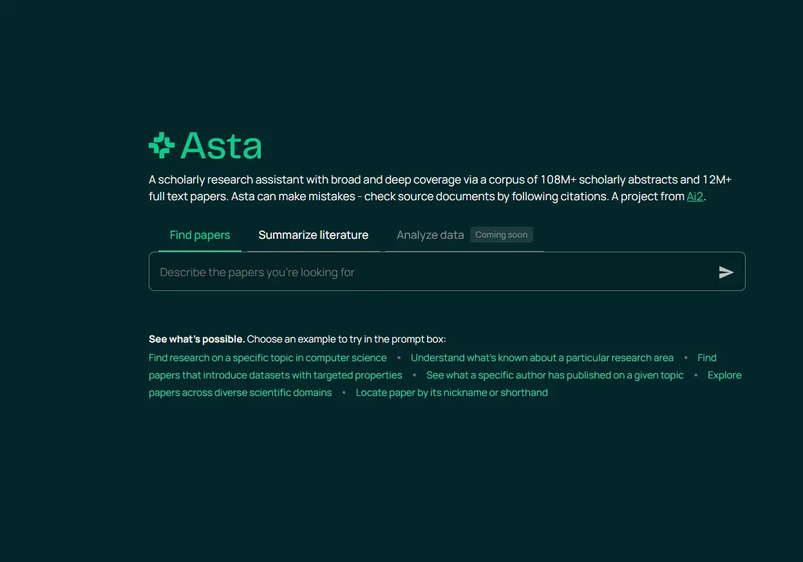The height and width of the screenshot is (562, 803).
Task: Try the computer science topic example
Action: point(267,358)
